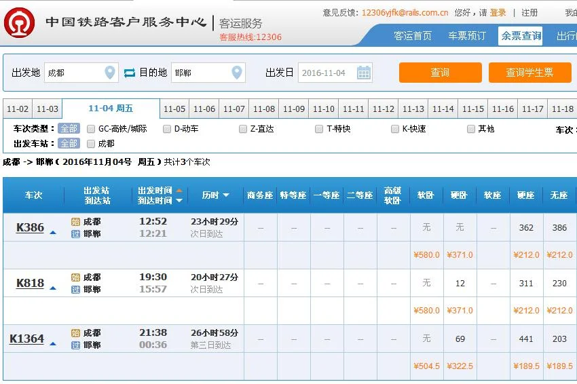This screenshot has height=384, width=577.
Task: Click the China Railway logo
Action: (19, 23)
